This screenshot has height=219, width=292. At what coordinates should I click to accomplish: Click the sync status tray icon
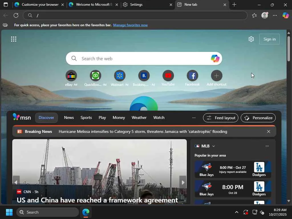[246, 212]
